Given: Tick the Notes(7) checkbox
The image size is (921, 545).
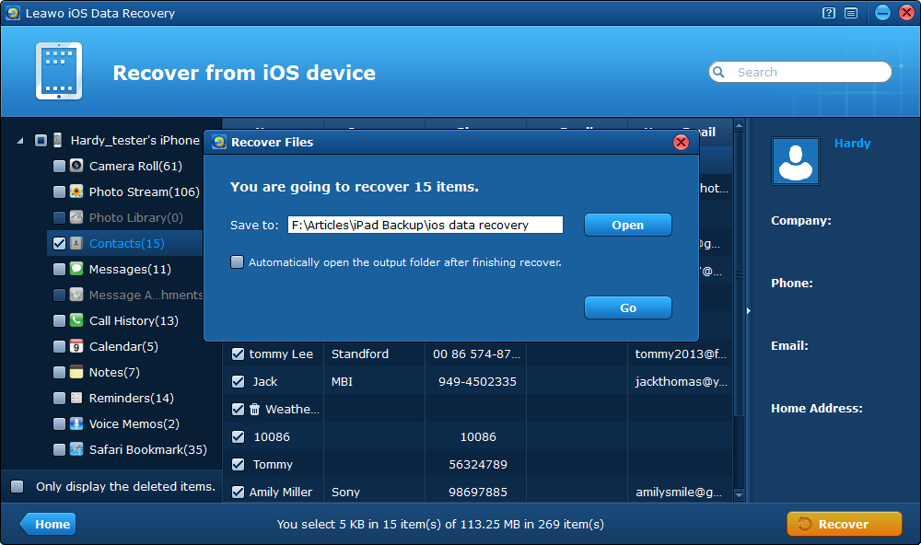Looking at the screenshot, I should tap(59, 372).
